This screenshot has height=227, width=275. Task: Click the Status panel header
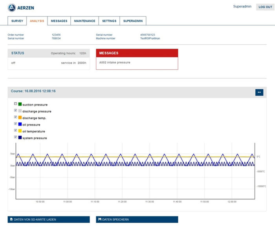click(x=49, y=53)
